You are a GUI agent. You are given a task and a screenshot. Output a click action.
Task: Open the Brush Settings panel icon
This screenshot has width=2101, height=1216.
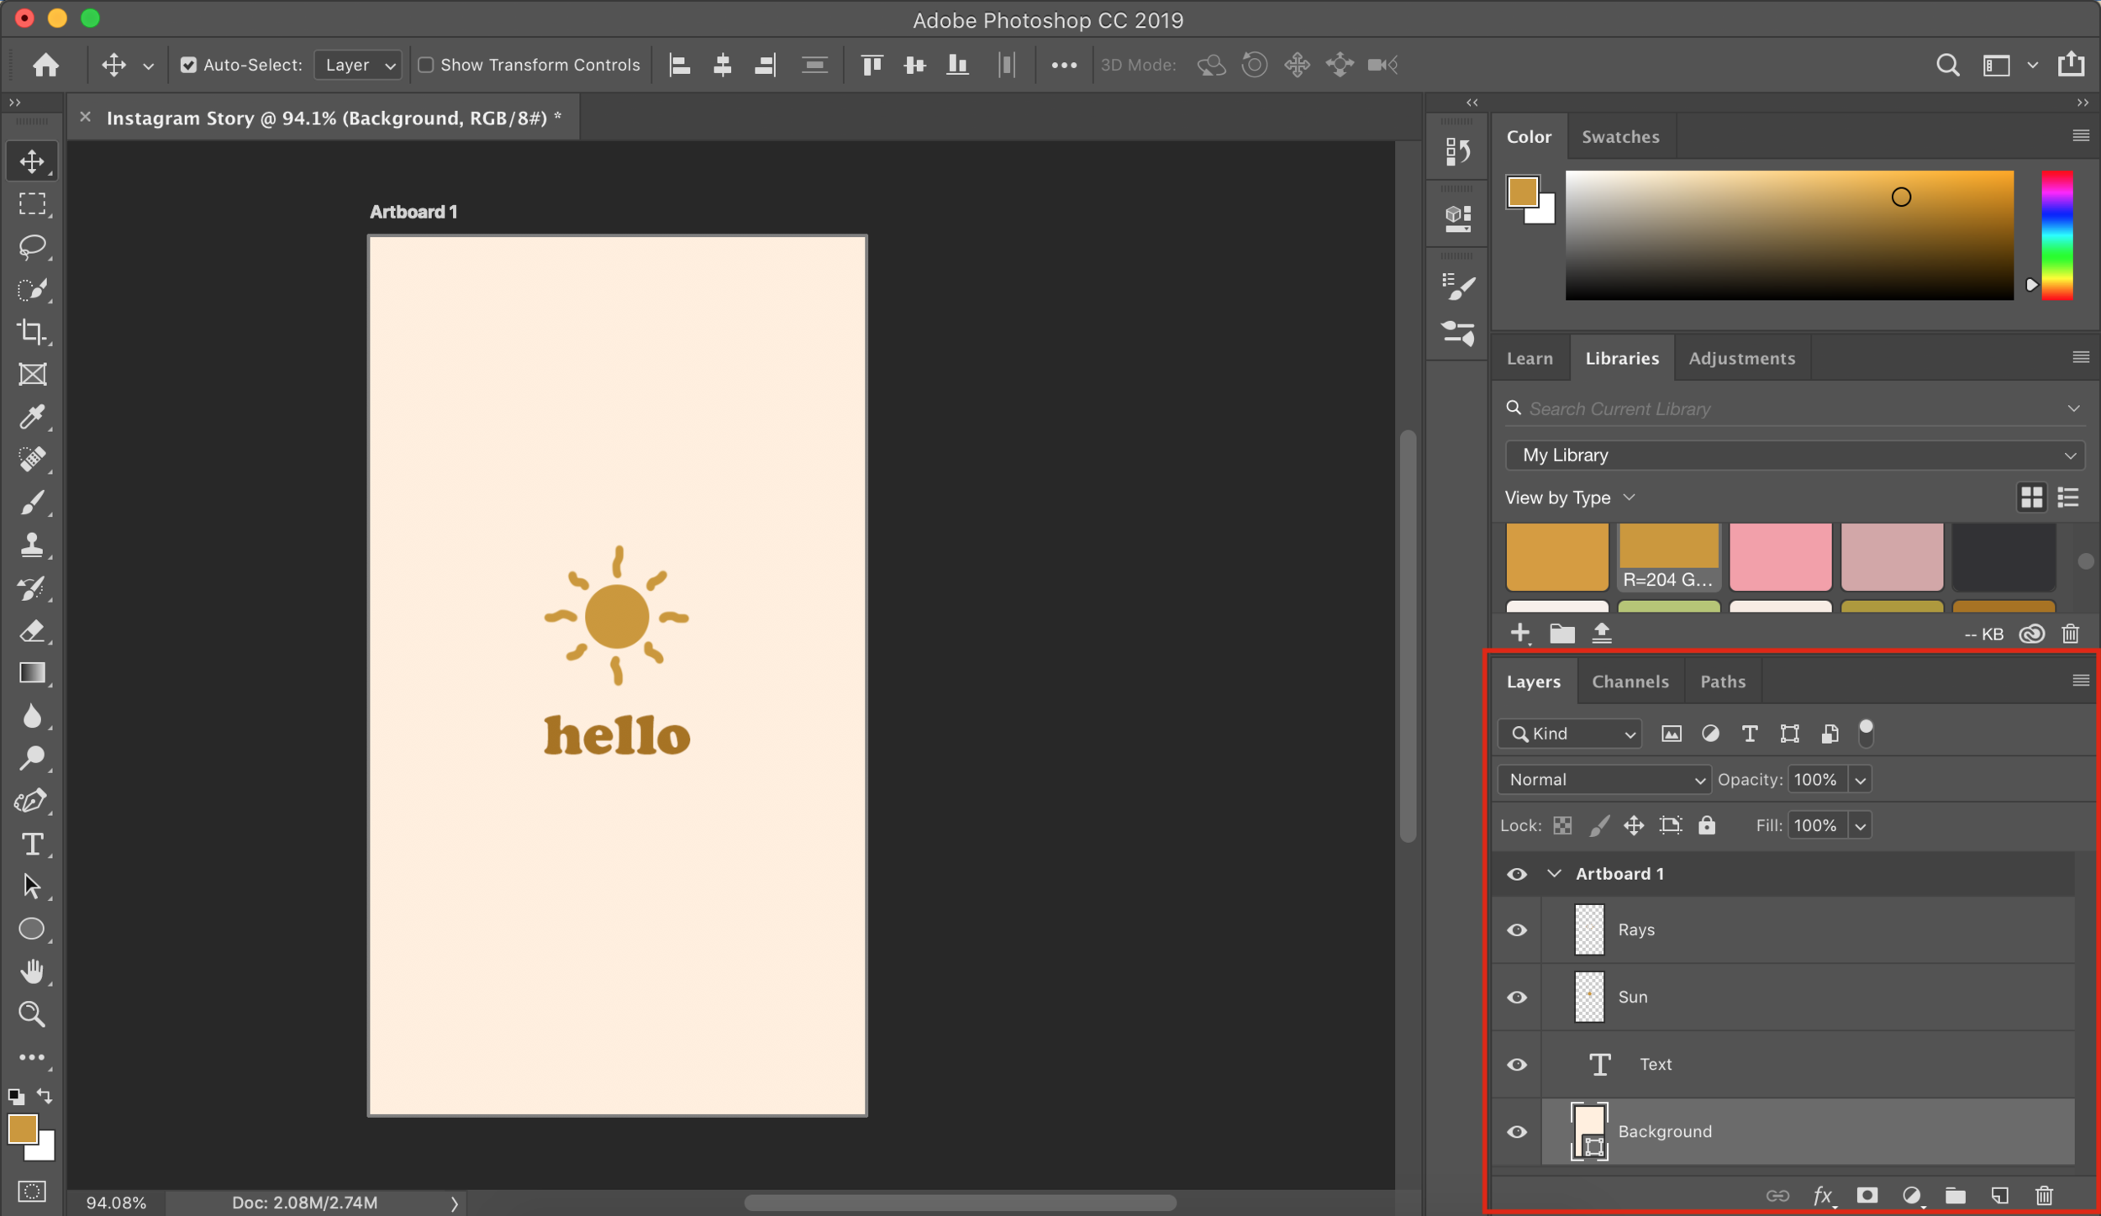tap(1458, 287)
